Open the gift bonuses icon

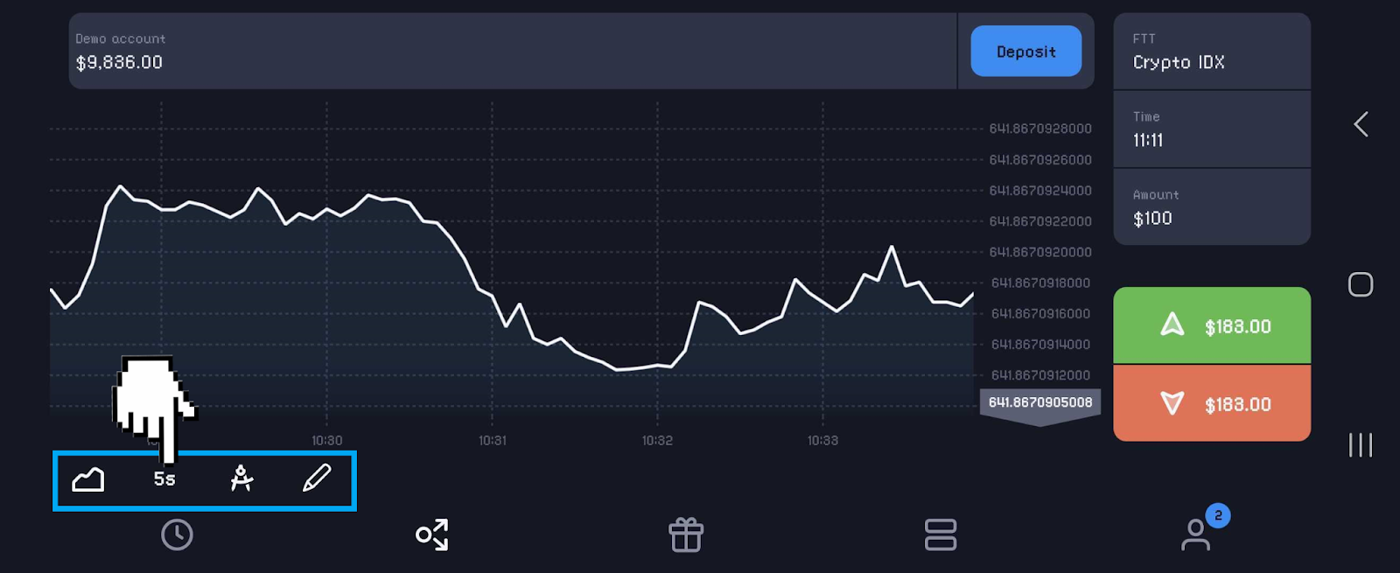(x=686, y=535)
